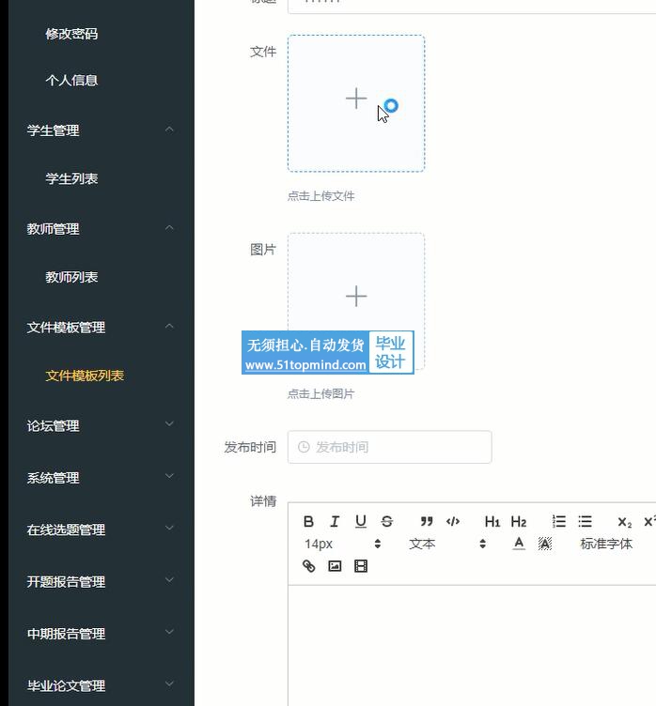Open the 文本 paragraph style dropdown
This screenshot has width=656, height=706.
pos(447,544)
